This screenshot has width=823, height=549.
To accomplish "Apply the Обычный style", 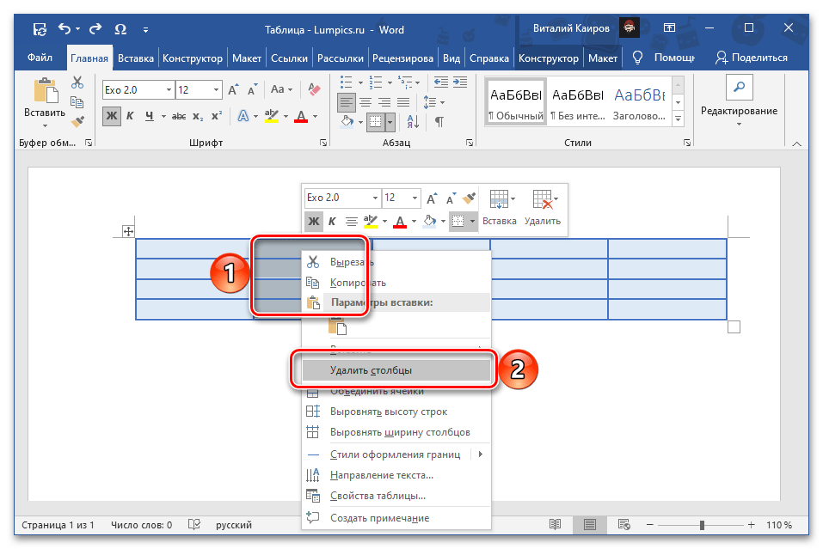I will [515, 101].
